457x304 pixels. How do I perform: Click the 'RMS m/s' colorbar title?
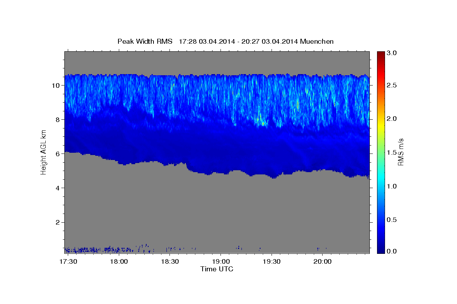click(x=401, y=152)
